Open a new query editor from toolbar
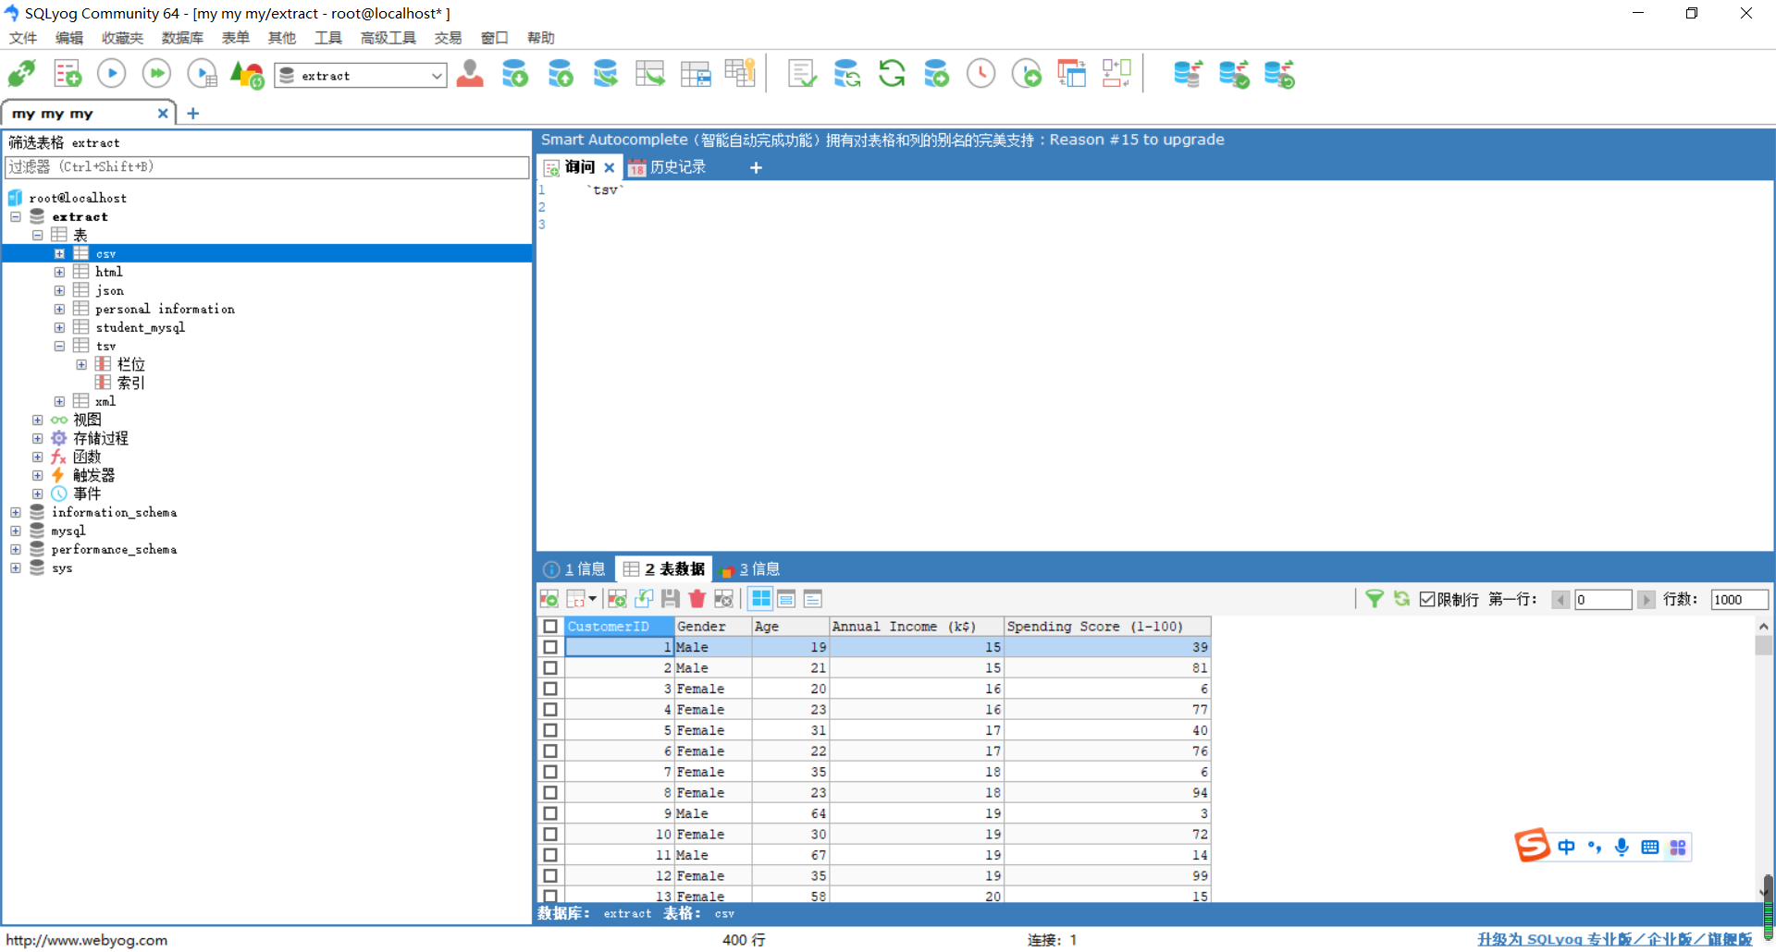 coord(68,74)
